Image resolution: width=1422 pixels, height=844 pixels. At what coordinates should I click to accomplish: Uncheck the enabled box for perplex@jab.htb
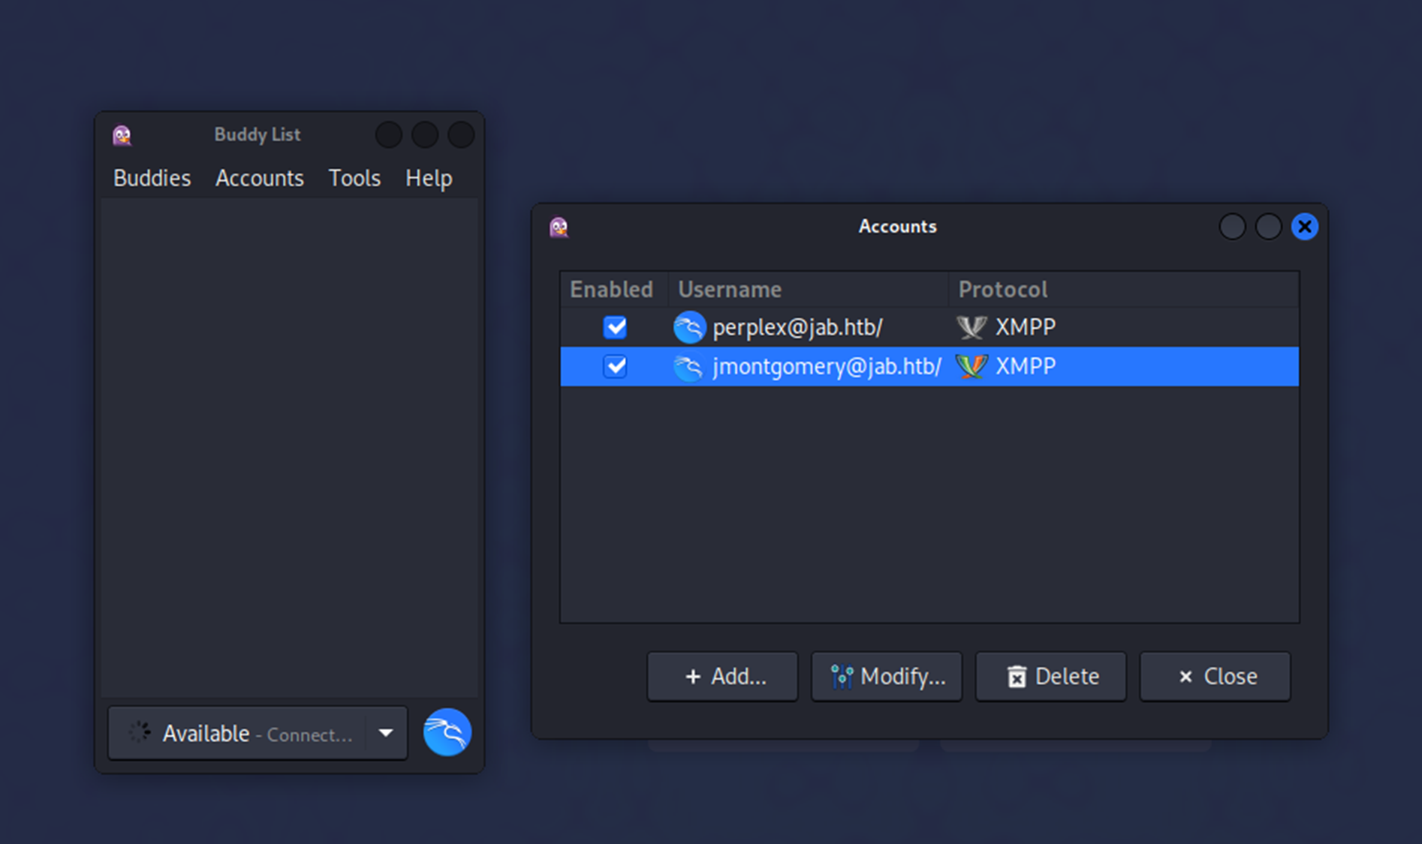click(x=615, y=327)
